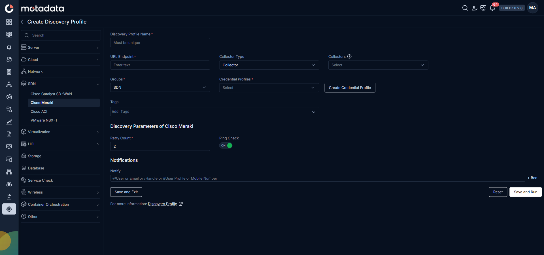Focus the Retry Count field
The height and width of the screenshot is (255, 544).
(x=160, y=146)
